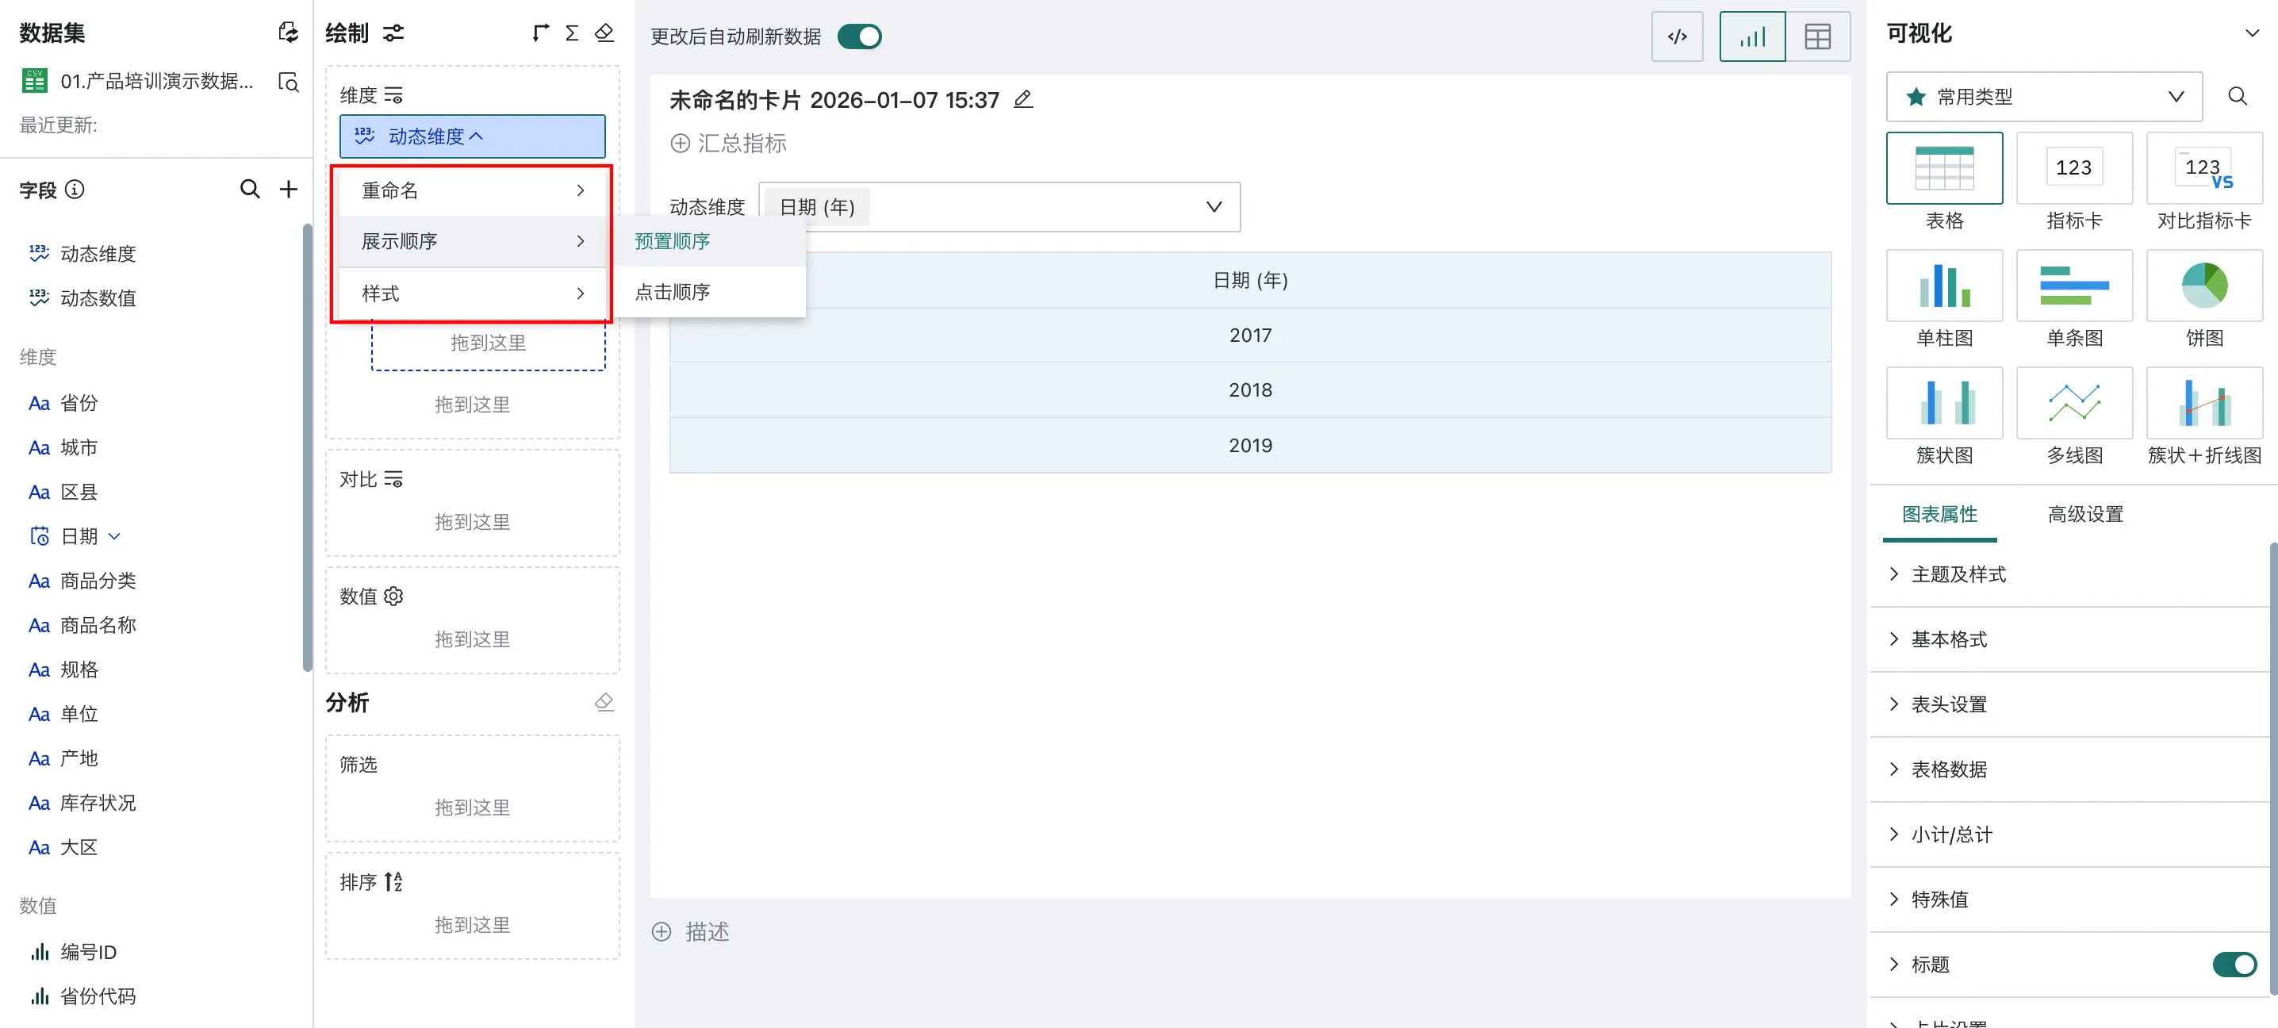This screenshot has height=1028, width=2278.
Task: Click the dataset switch icon
Action: [288, 33]
